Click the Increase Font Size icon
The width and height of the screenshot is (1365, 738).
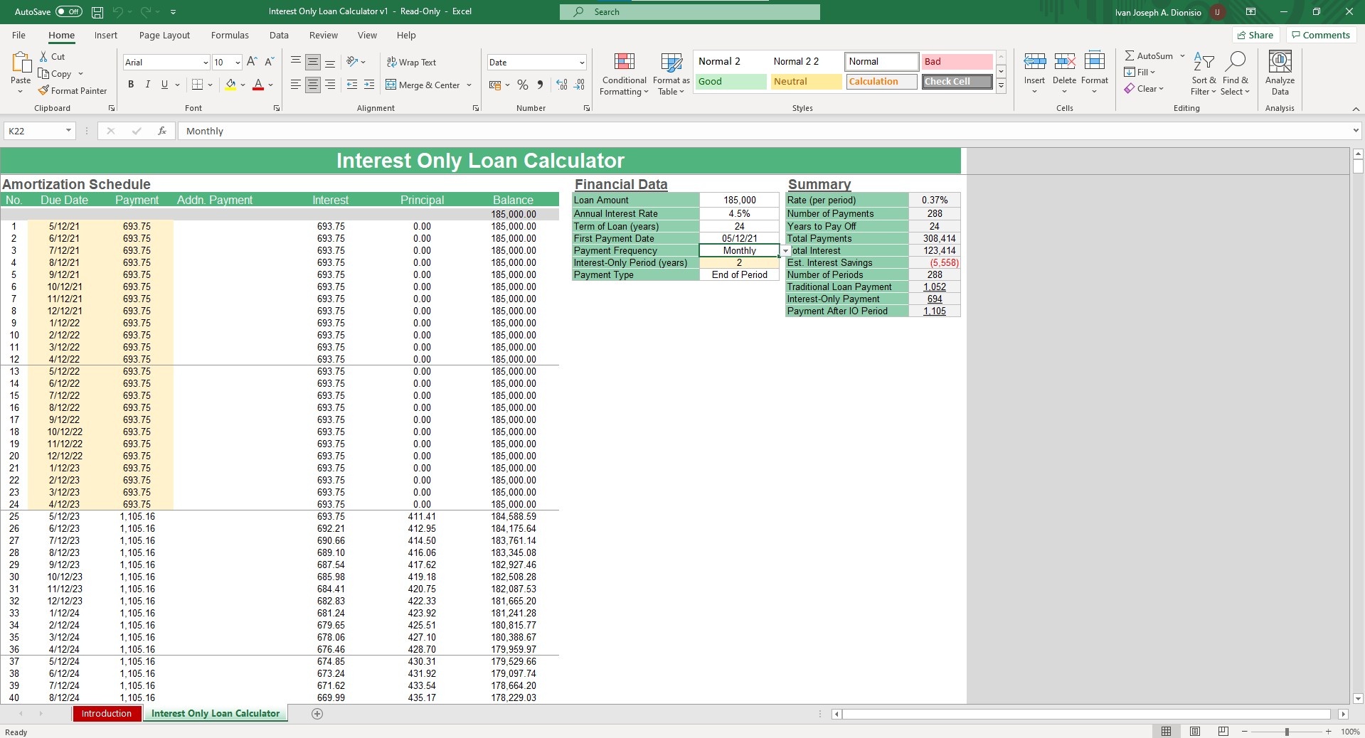[252, 63]
